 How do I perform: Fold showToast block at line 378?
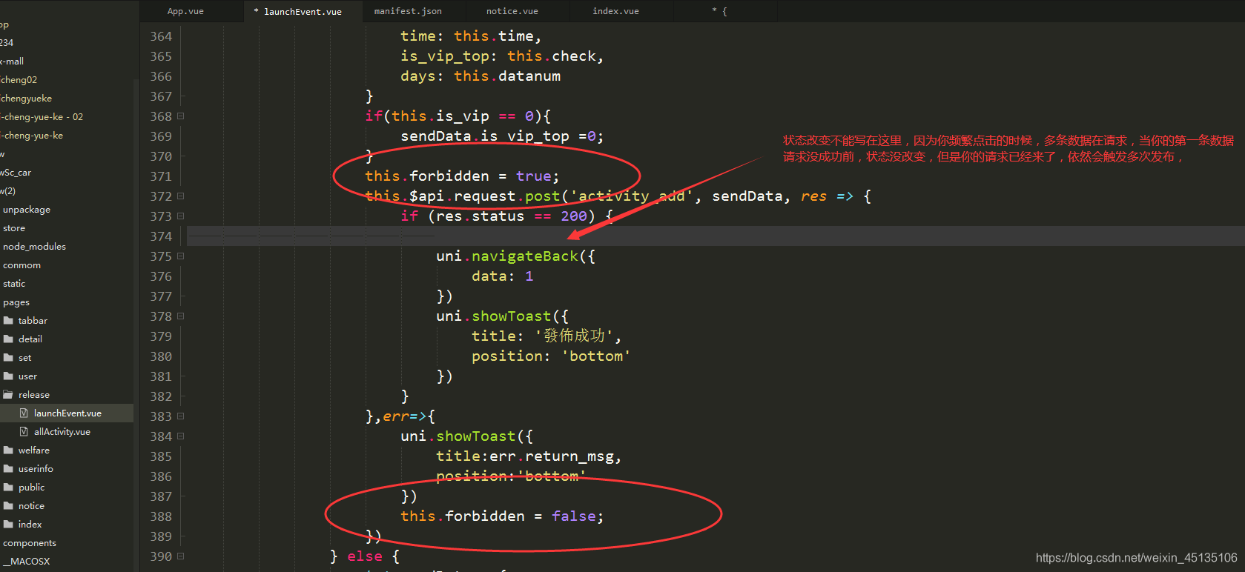click(180, 316)
